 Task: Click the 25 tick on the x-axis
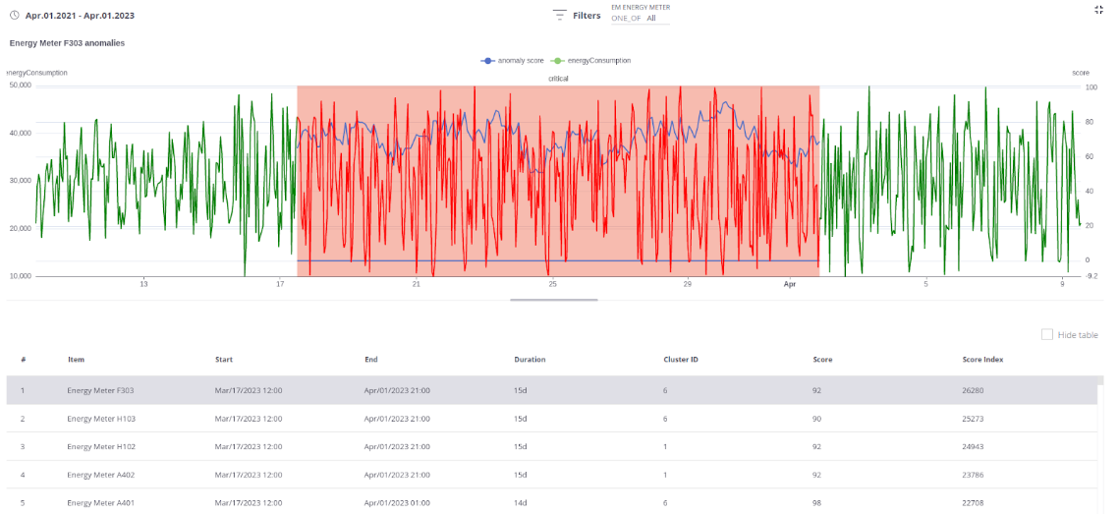(x=552, y=285)
